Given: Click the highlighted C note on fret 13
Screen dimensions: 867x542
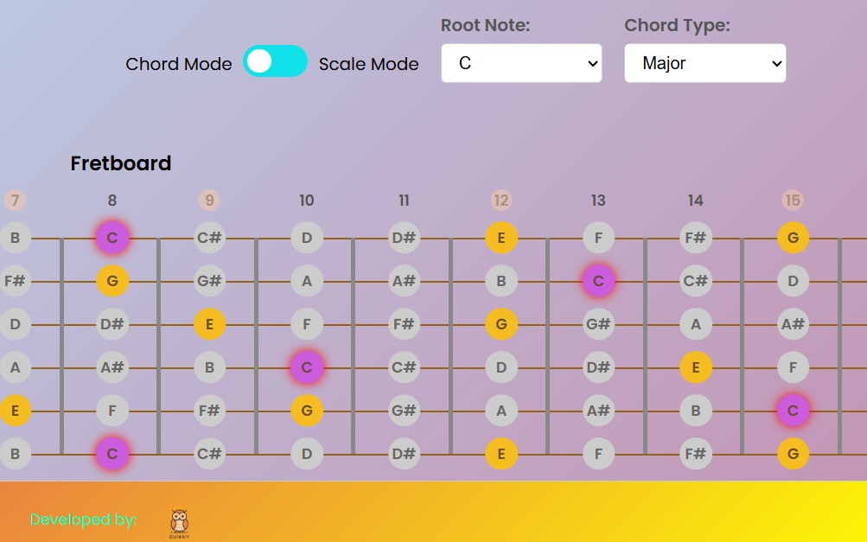Looking at the screenshot, I should (598, 281).
